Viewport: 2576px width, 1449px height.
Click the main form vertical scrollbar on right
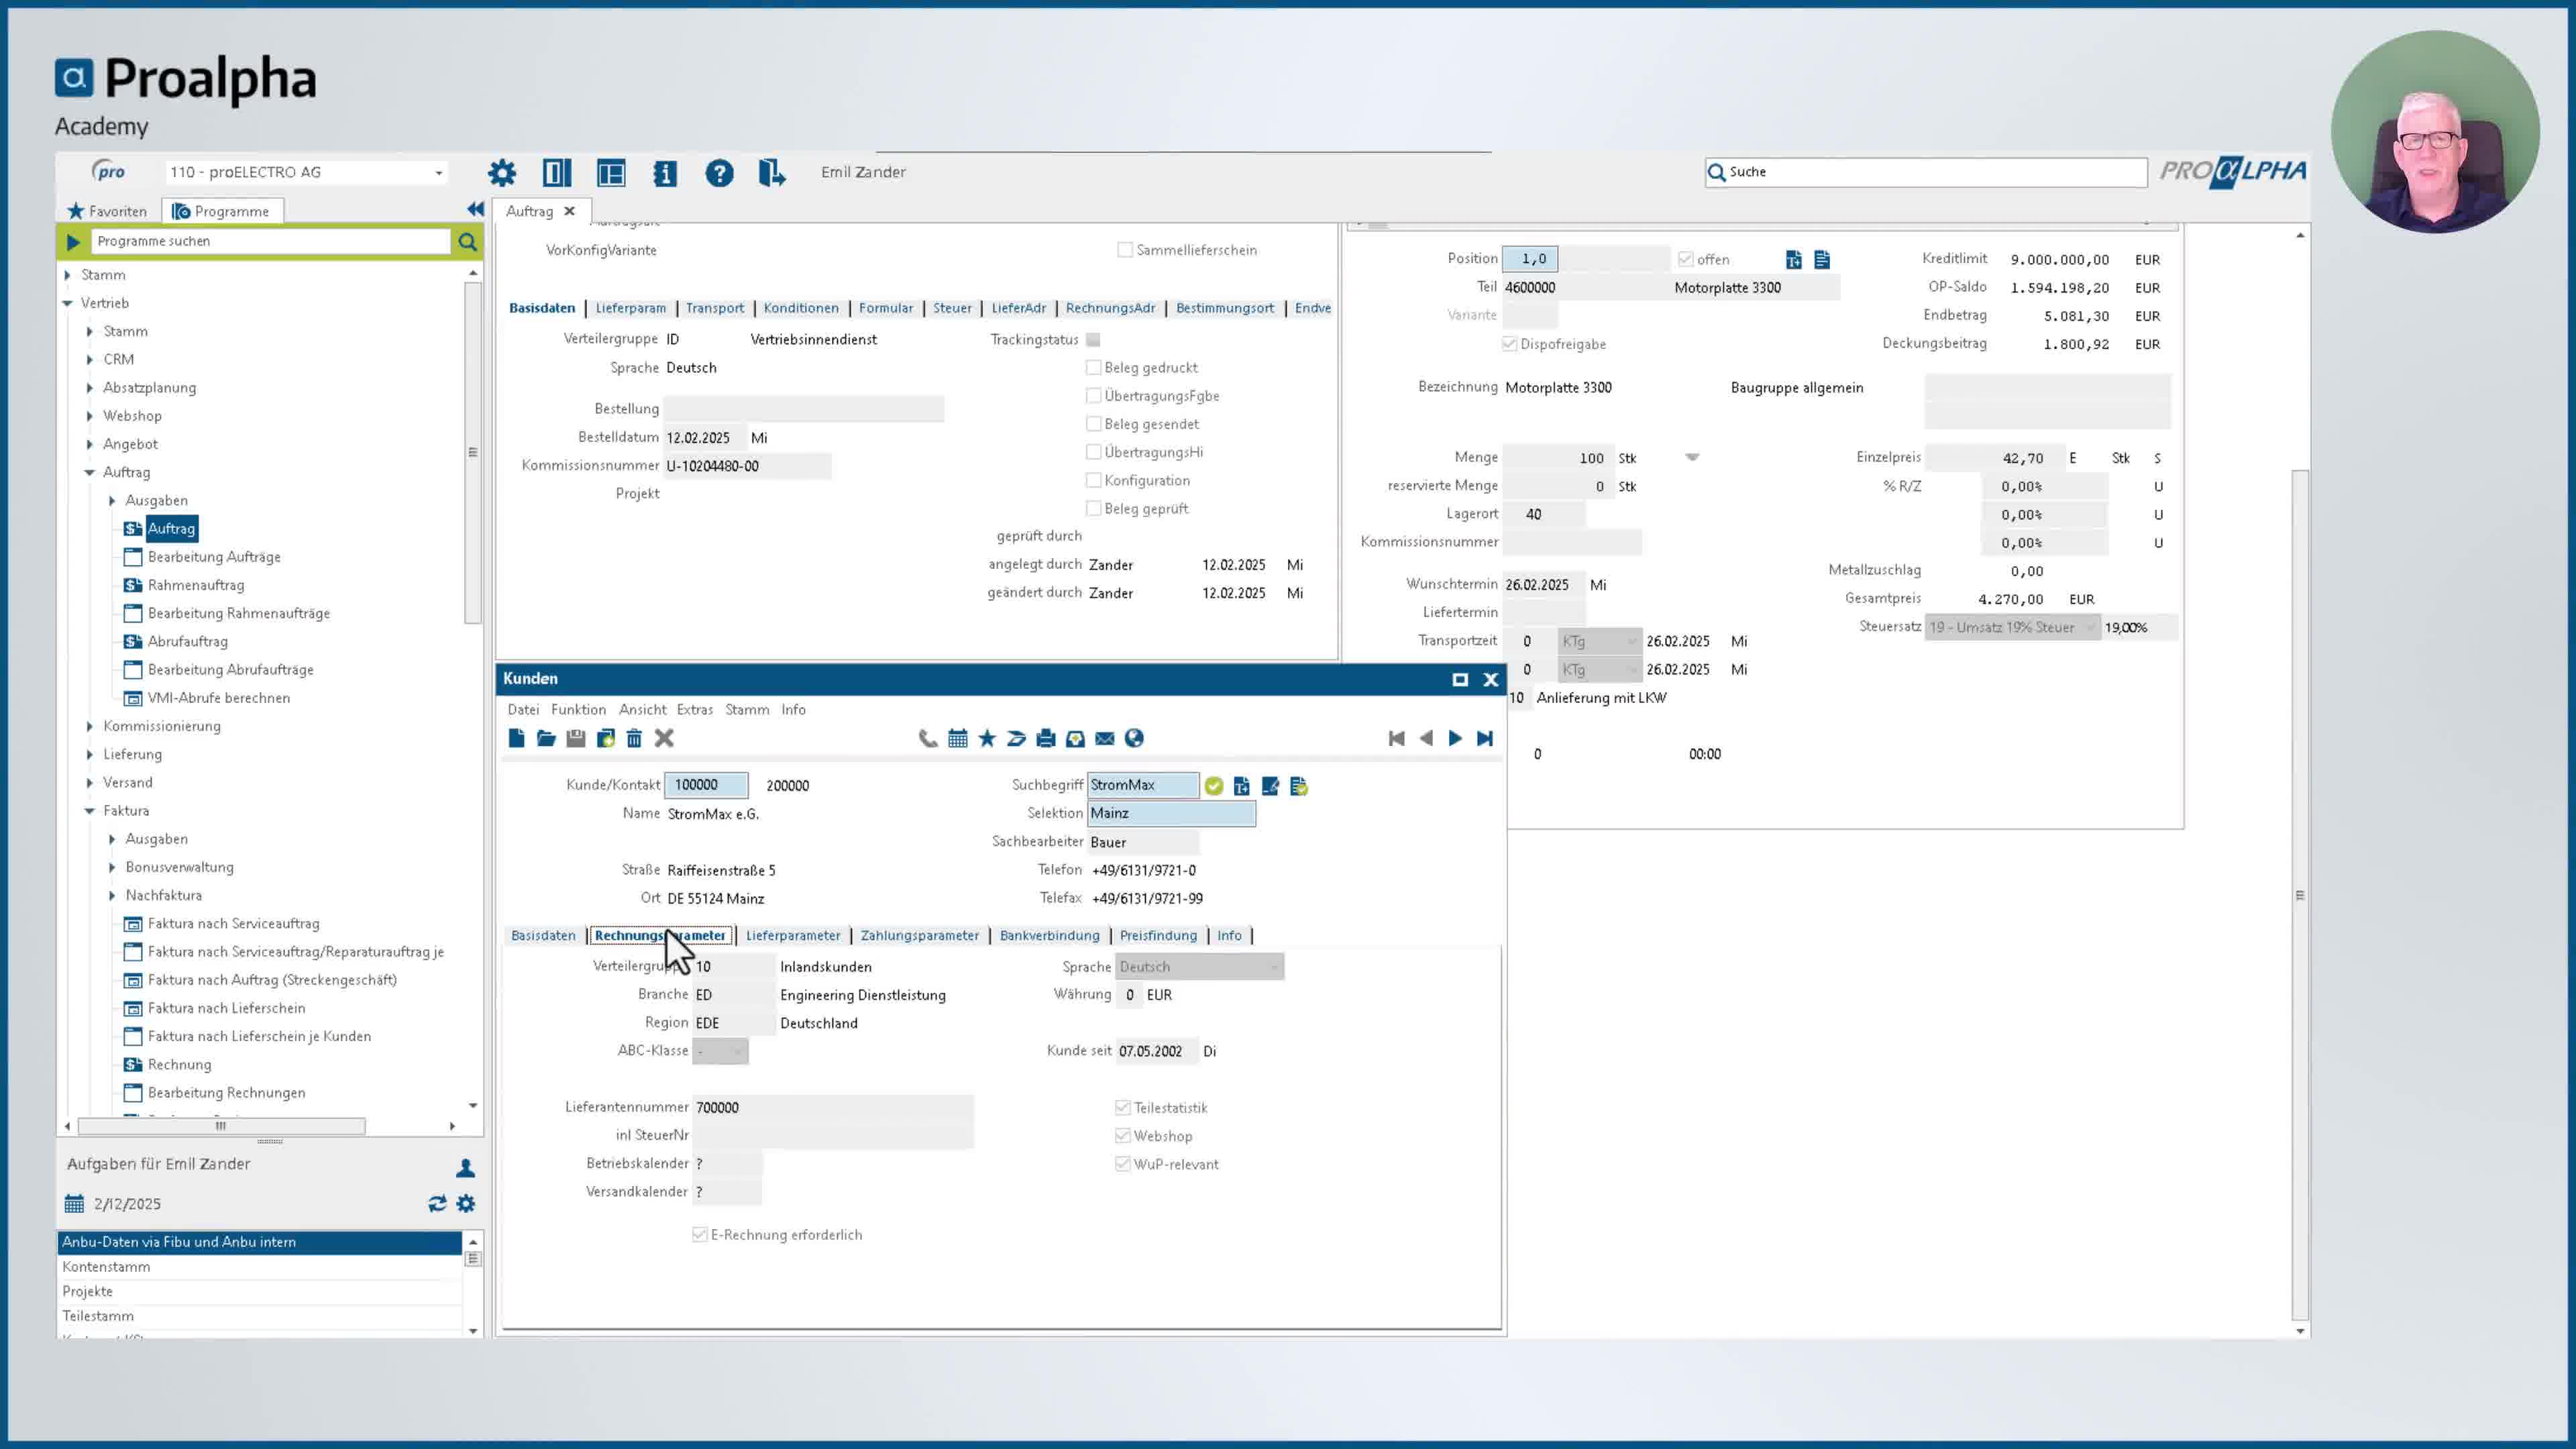pyautogui.click(x=2300, y=895)
